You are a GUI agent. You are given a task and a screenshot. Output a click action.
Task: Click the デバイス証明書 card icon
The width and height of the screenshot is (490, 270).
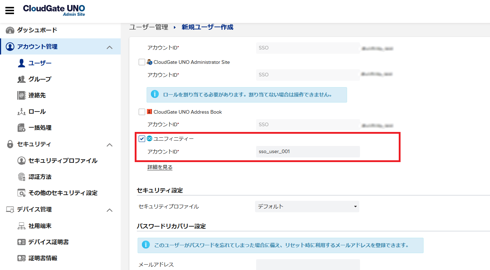point(22,242)
